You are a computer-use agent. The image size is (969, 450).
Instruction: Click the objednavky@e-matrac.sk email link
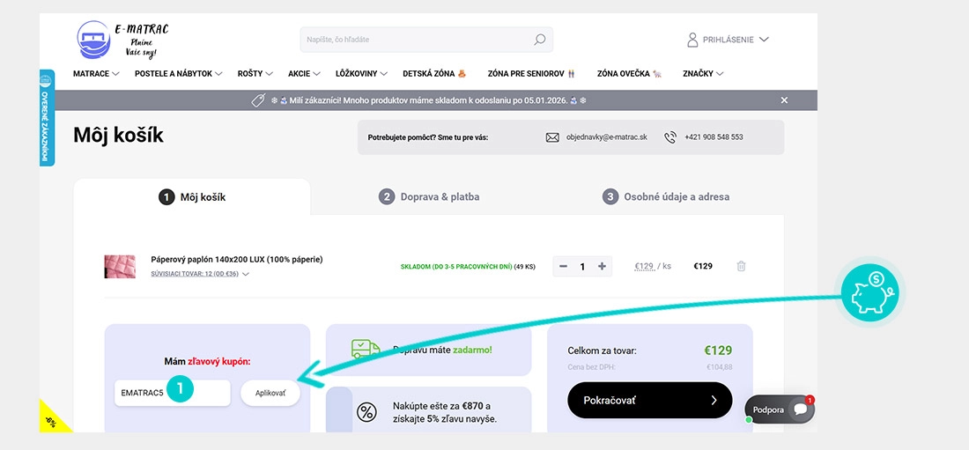coord(607,137)
